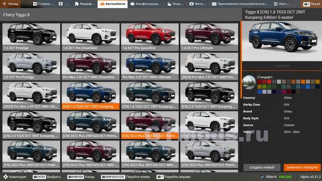Select the red 1.6 DCT Pro Speedline car
Image resolution: width=322 pixels, height=181 pixels.
pos(150,37)
